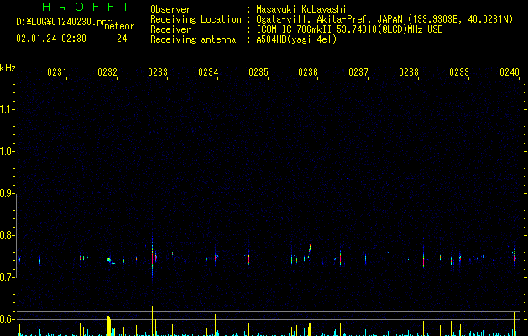
Task: Click the 0237 time marker
Action: pyautogui.click(x=358, y=71)
